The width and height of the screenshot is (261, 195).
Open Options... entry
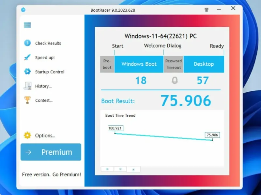45,136
